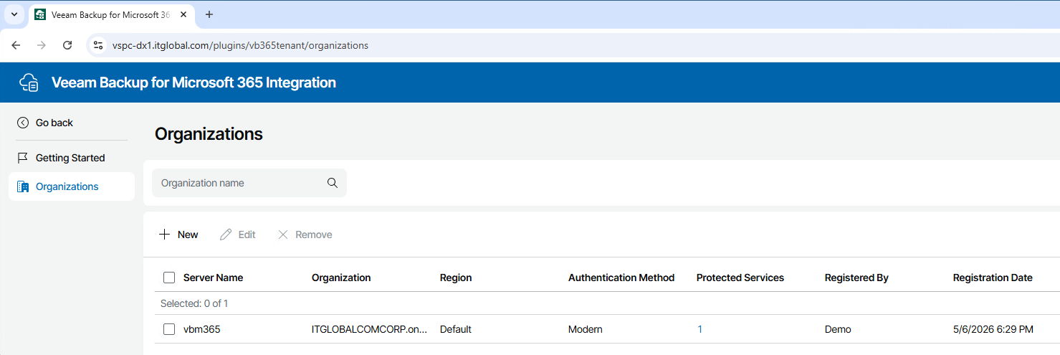
Task: Open a new browser tab with plus
Action: click(209, 14)
